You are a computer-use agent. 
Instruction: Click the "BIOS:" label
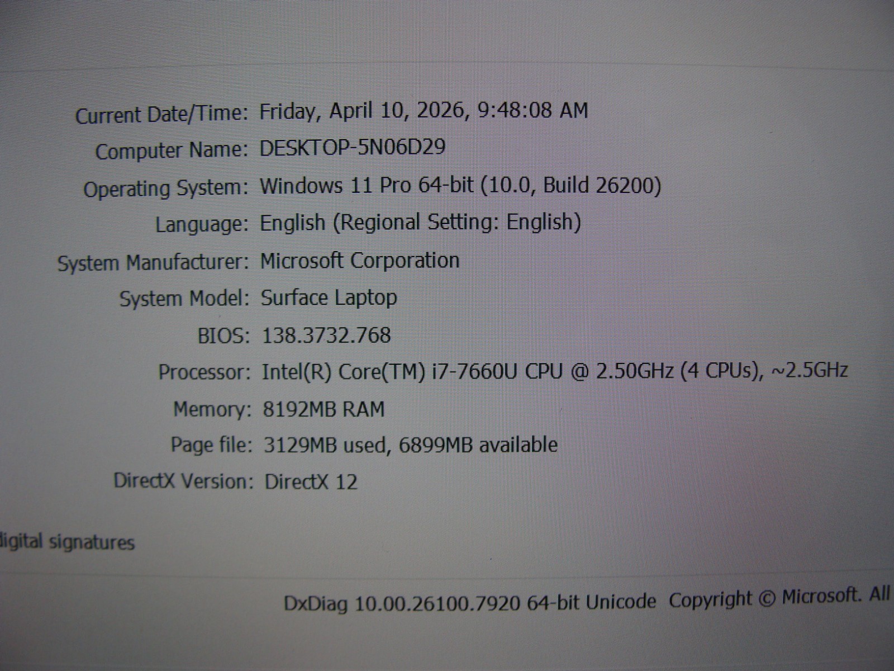point(223,336)
